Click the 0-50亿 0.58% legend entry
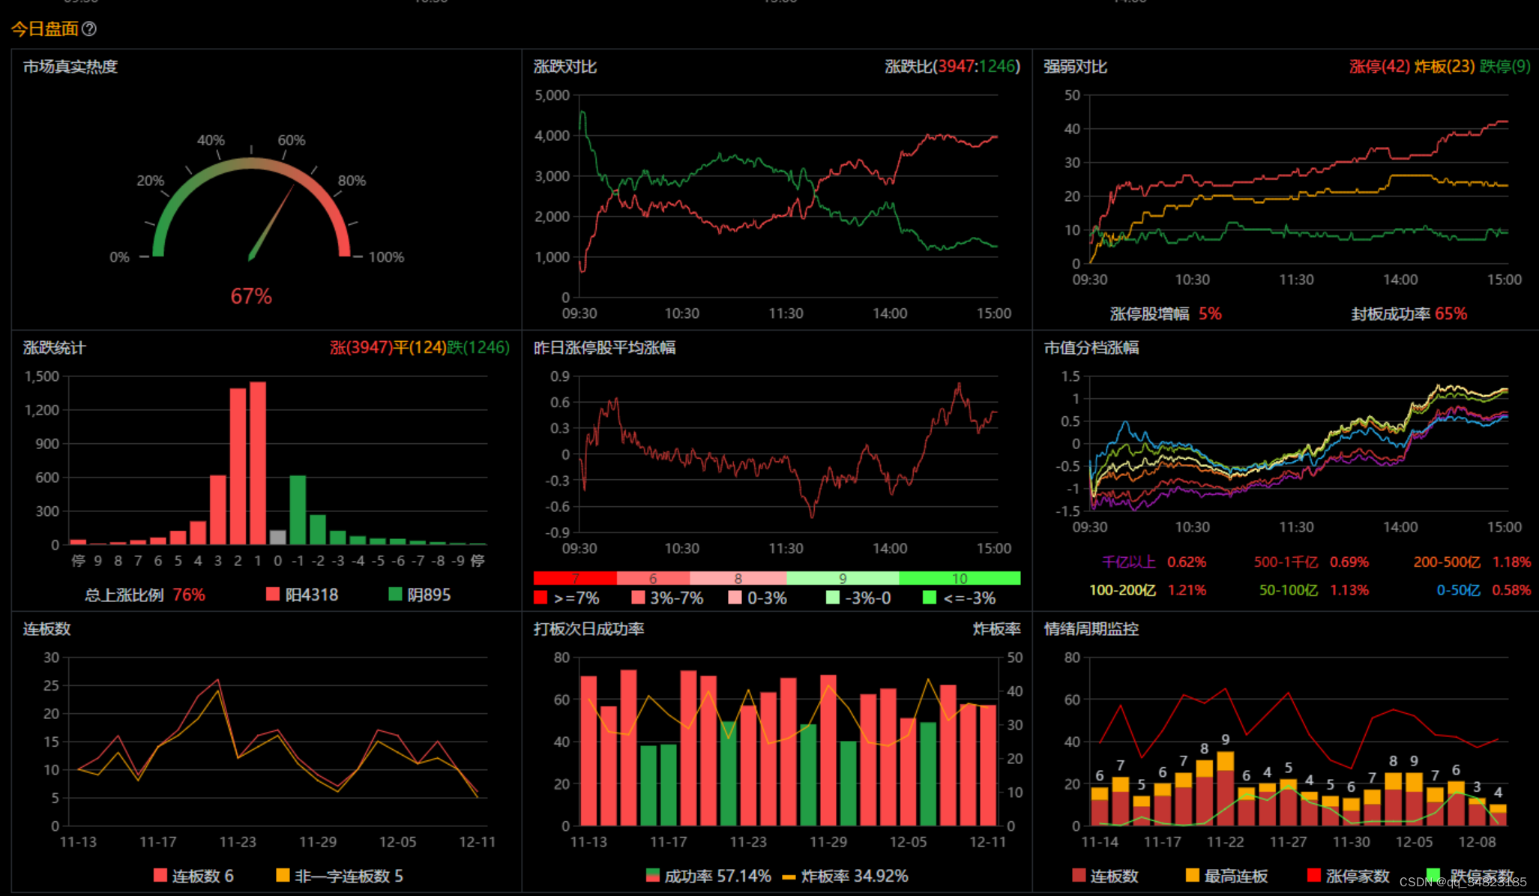1539x896 pixels. tap(1484, 590)
